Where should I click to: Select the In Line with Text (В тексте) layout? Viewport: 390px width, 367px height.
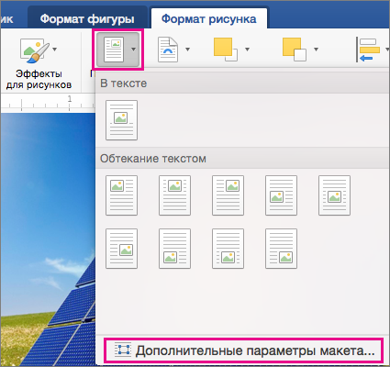click(x=121, y=120)
